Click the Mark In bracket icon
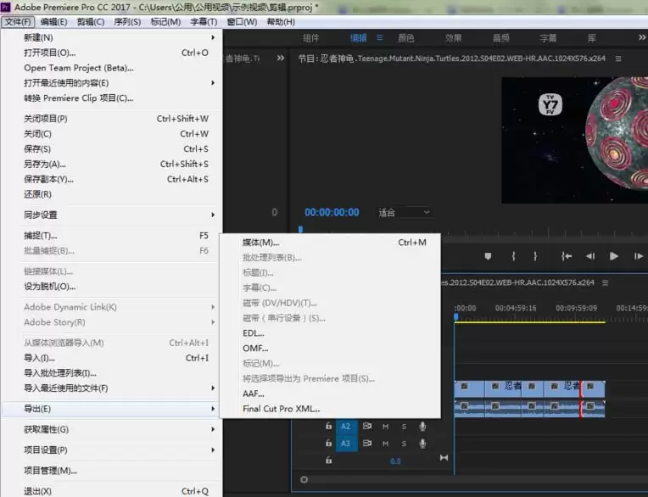This screenshot has height=497, width=648. click(x=513, y=256)
